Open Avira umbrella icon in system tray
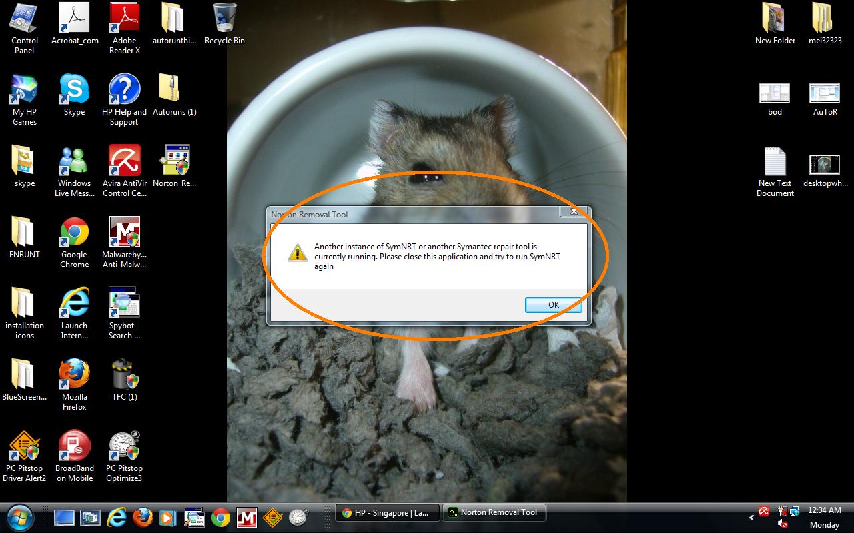This screenshot has height=533, width=854. [764, 512]
